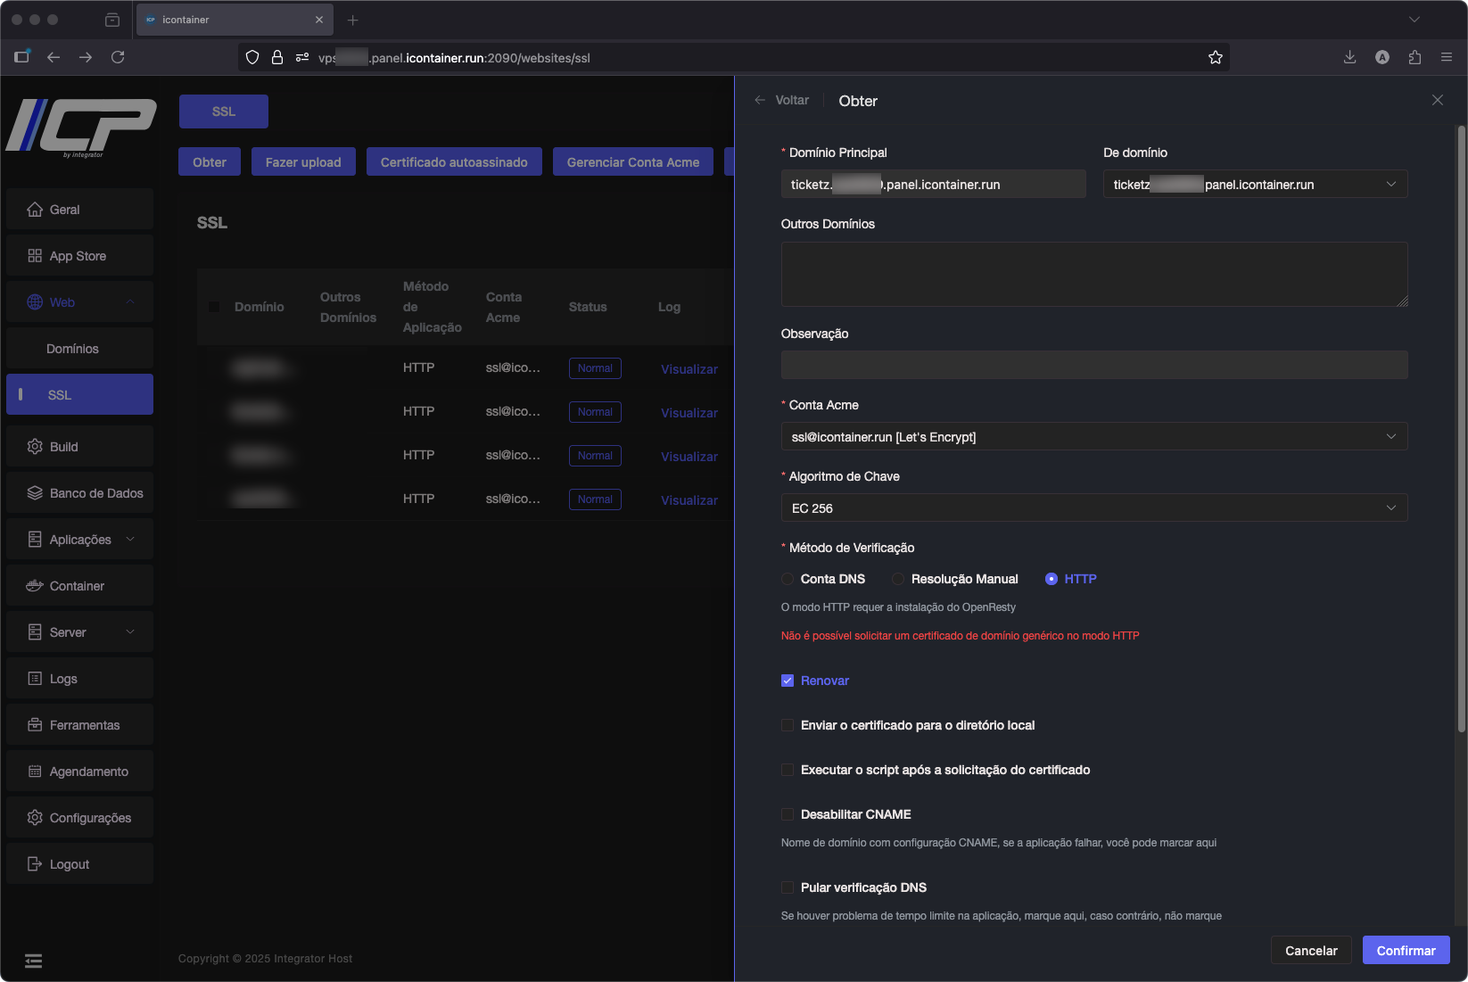Expand the Aplicações sidebar menu
The image size is (1468, 982).
pyautogui.click(x=80, y=540)
